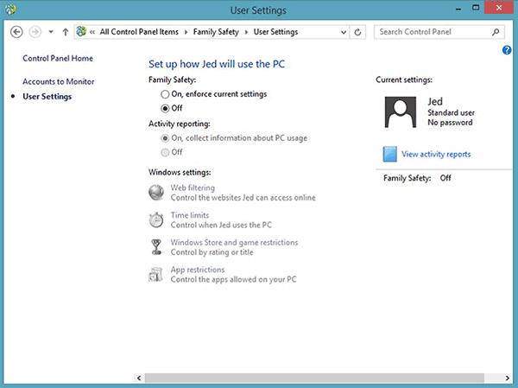Click the Time limits clock icon
The height and width of the screenshot is (388, 518).
[156, 219]
